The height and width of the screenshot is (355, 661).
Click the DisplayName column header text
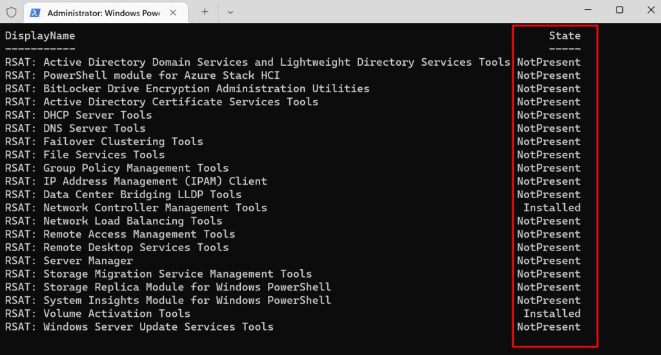[40, 35]
